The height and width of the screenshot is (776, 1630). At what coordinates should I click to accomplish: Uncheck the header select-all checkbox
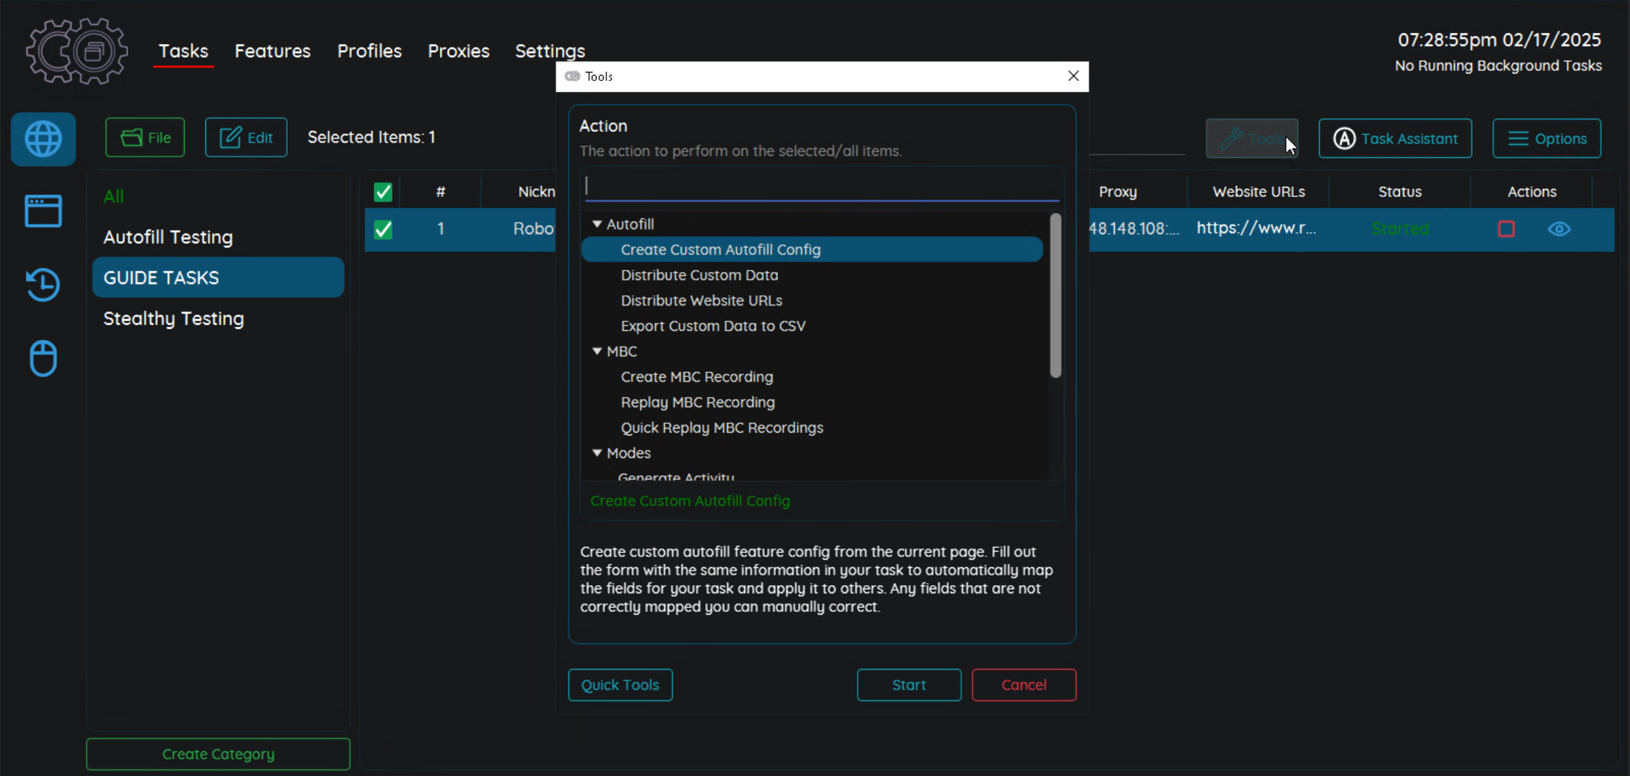(383, 192)
